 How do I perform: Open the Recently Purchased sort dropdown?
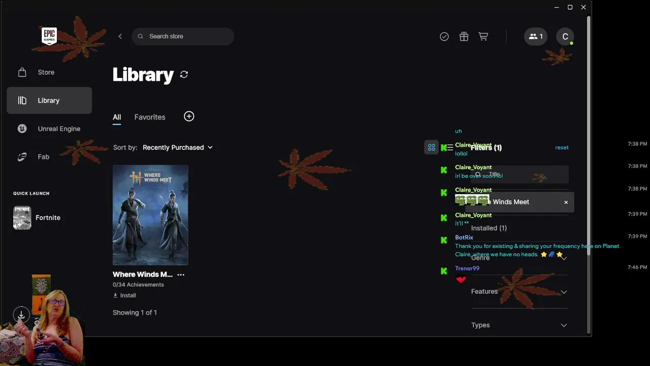point(178,147)
